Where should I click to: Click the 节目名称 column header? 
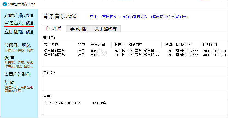pyautogui.click(x=51, y=44)
